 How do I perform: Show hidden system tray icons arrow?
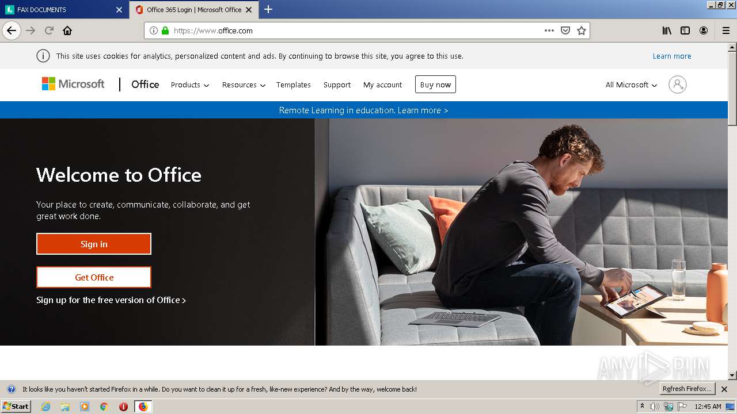pyautogui.click(x=642, y=407)
